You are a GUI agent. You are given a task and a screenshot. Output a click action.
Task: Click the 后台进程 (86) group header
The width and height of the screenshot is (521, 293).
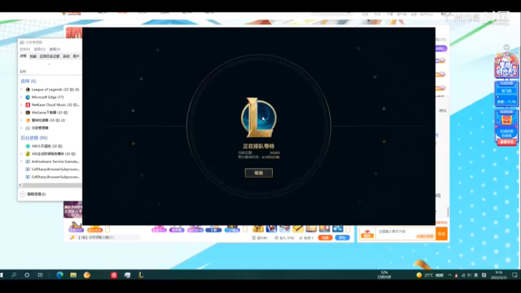point(34,137)
